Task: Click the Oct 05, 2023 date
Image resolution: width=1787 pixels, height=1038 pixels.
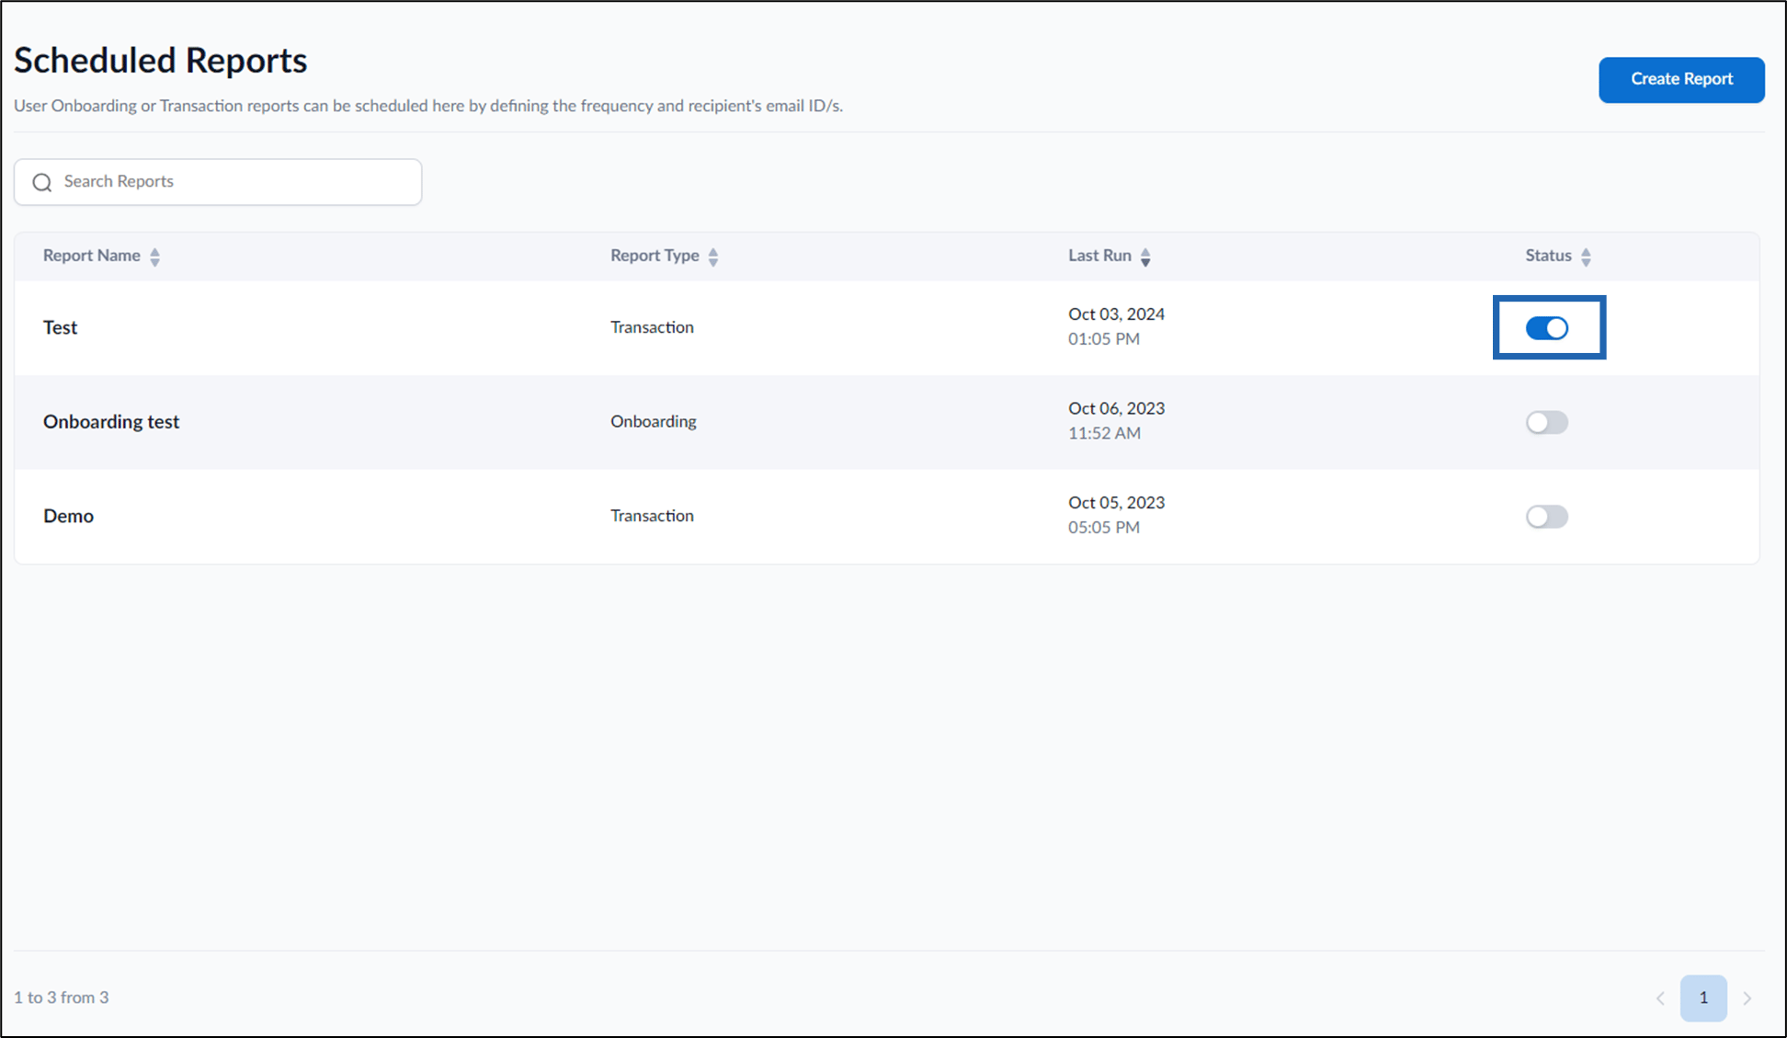Action: [x=1116, y=503]
